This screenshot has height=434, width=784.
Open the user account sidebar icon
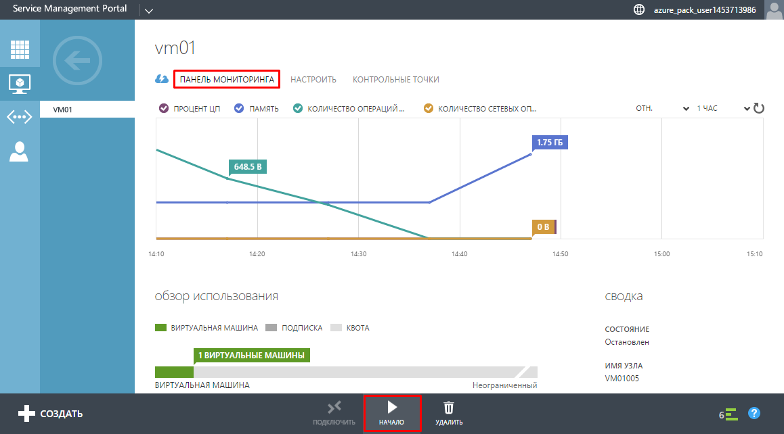[x=20, y=151]
